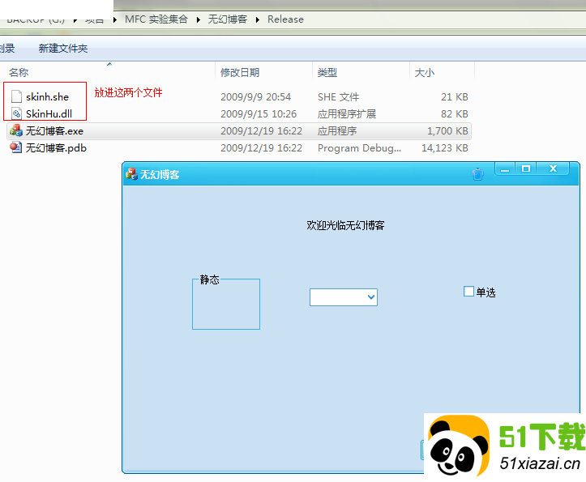Sort files by 名称 column header
586x482 pixels.
tap(19, 72)
